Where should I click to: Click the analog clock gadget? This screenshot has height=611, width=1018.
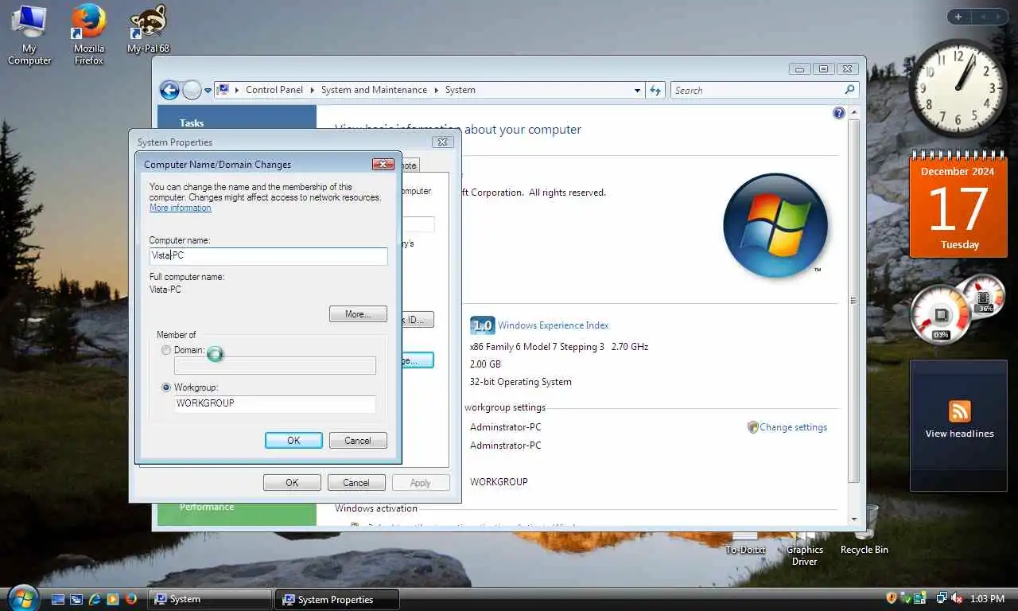[958, 88]
